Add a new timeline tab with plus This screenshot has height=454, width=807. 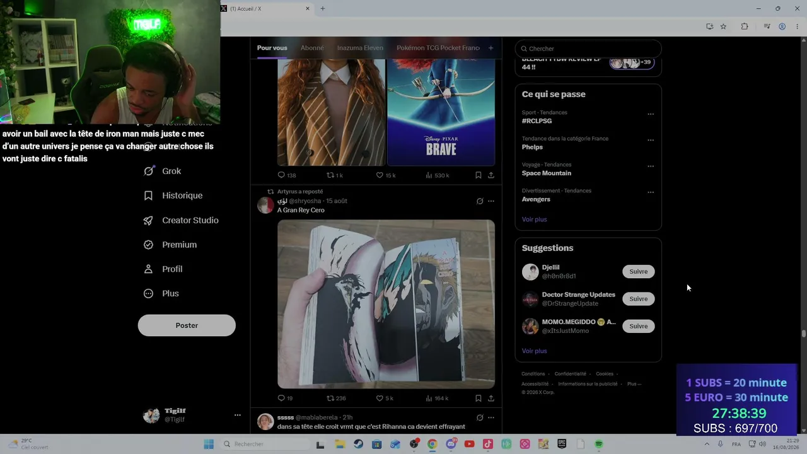(491, 48)
